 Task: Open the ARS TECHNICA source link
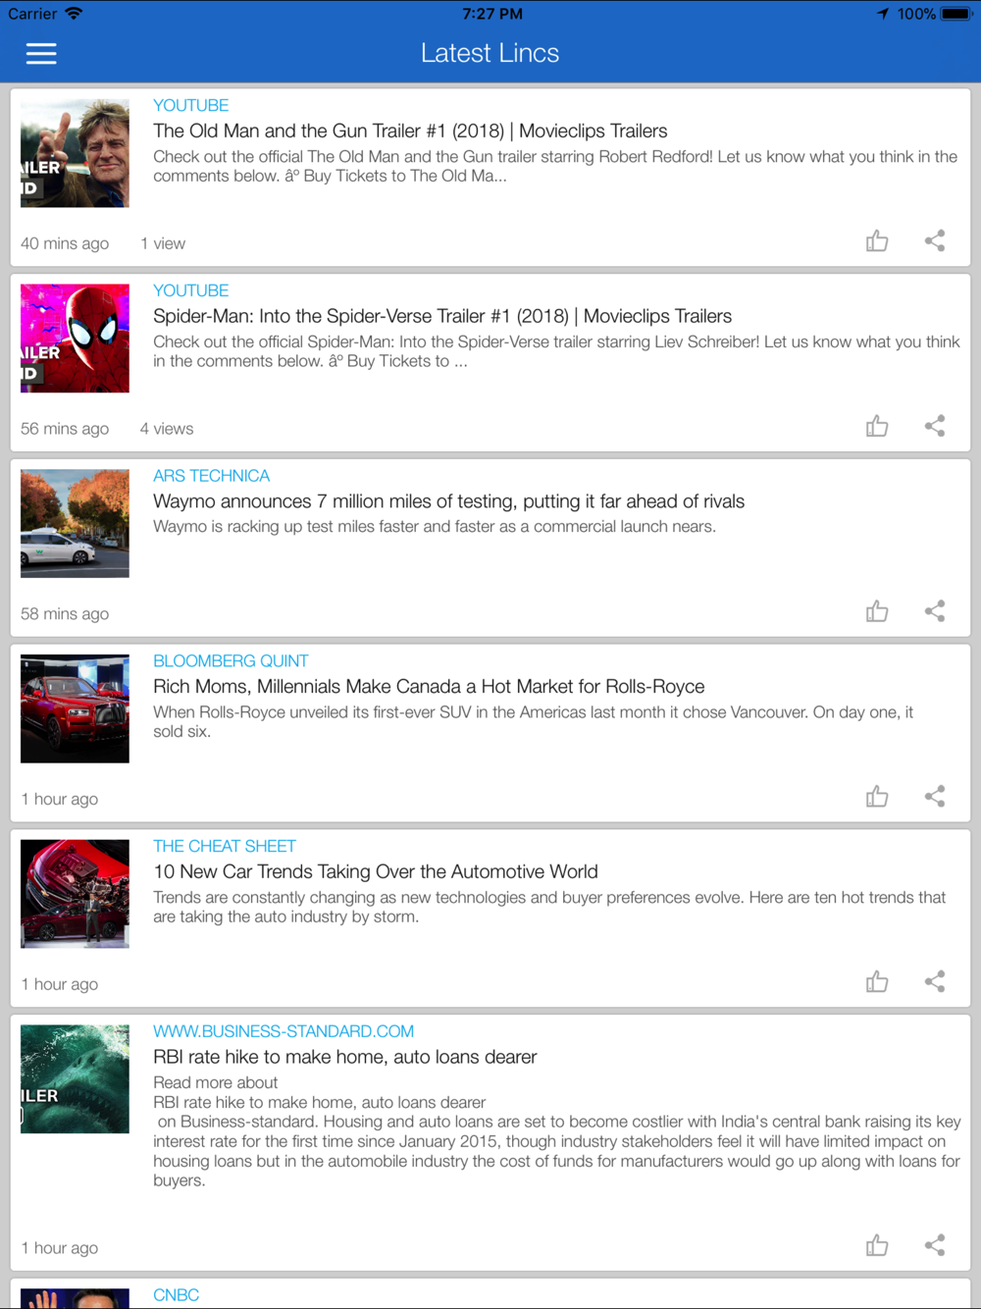coord(211,476)
